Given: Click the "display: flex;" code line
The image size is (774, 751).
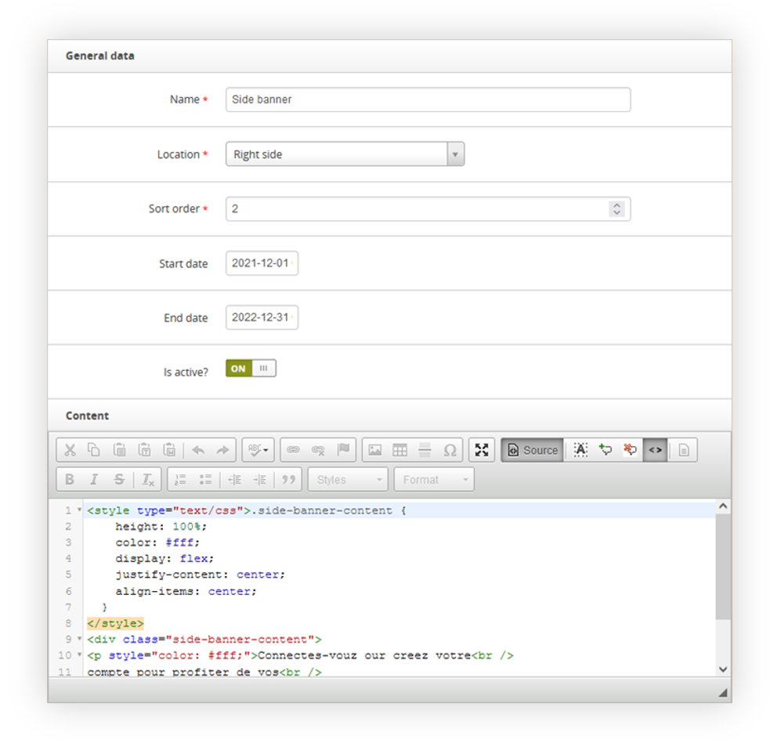Looking at the screenshot, I should 165,559.
